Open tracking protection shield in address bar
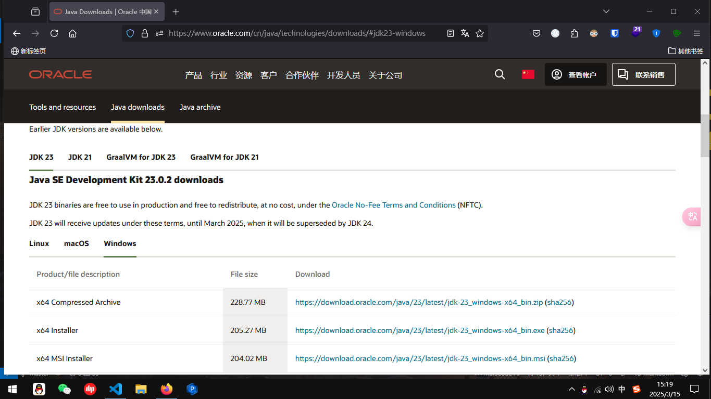 pyautogui.click(x=130, y=33)
